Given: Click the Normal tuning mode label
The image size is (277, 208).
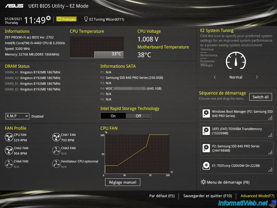Looking at the screenshot, I should [236, 77].
